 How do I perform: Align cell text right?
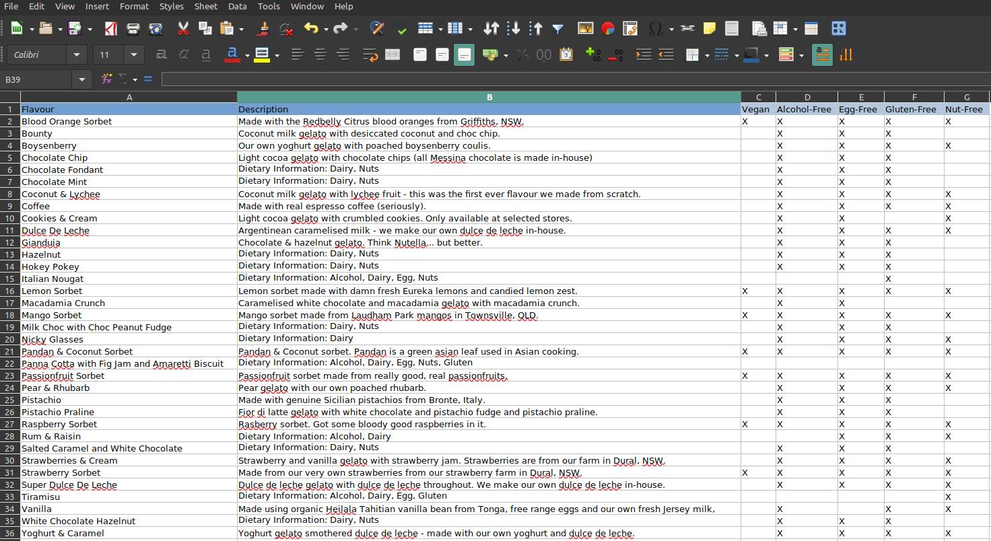343,55
